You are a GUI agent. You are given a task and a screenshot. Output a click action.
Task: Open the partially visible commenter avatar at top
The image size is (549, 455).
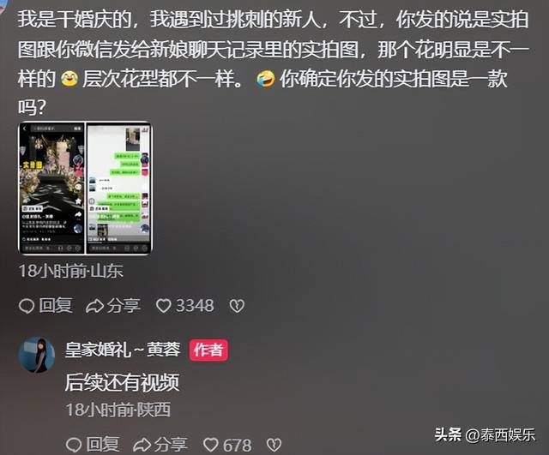[3, 6]
